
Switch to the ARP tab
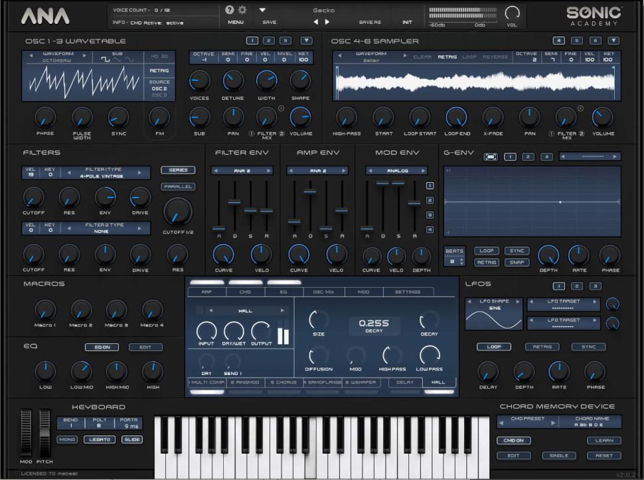(x=206, y=292)
